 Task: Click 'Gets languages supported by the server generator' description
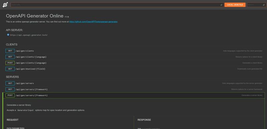[242, 83]
